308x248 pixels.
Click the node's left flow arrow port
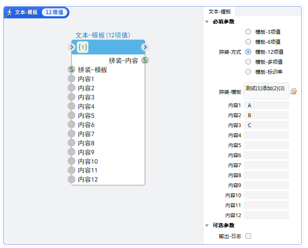click(x=71, y=48)
